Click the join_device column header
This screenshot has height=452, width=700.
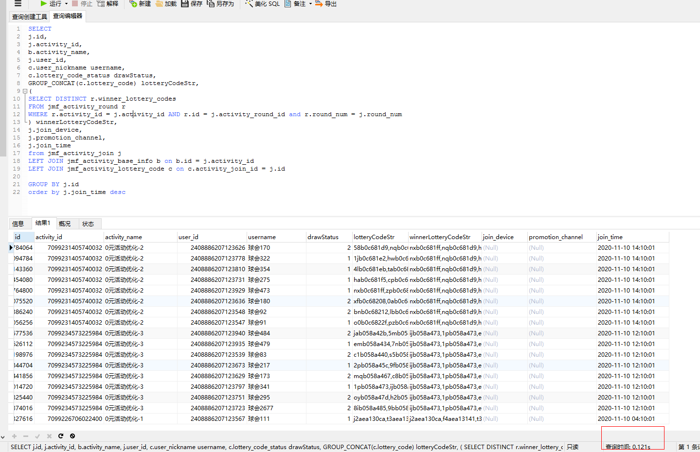[x=504, y=237]
